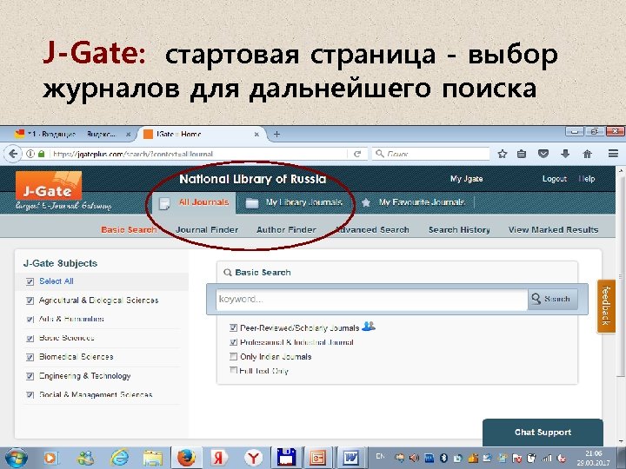Open the floppy disk taskbar icon
The width and height of the screenshot is (626, 469).
(x=286, y=458)
